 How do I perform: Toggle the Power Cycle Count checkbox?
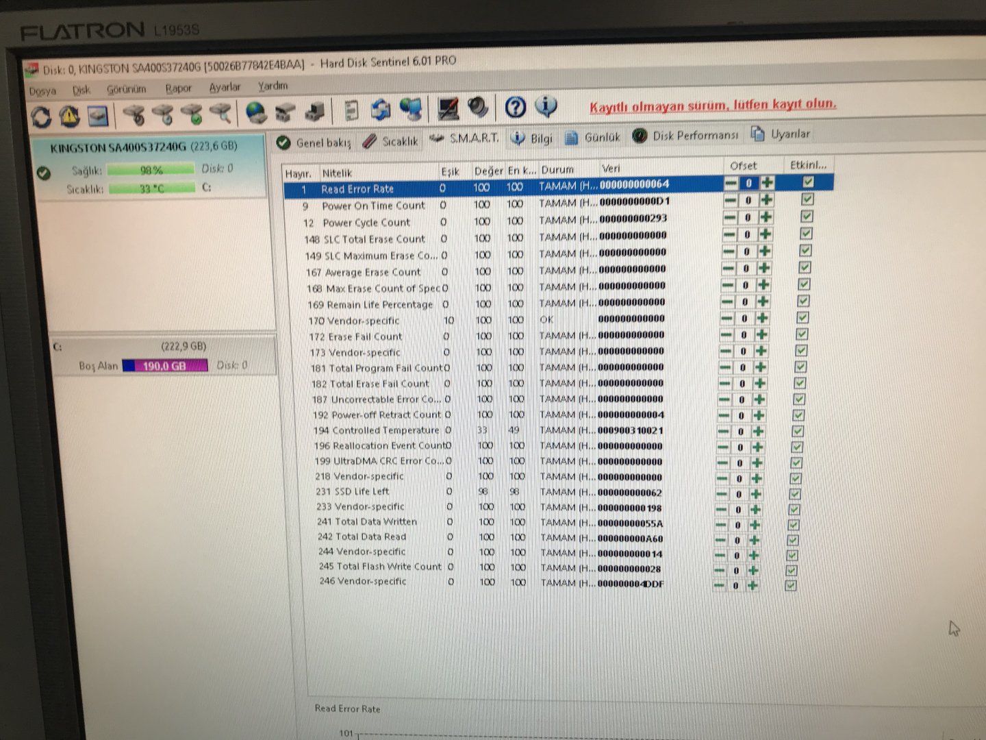click(807, 216)
